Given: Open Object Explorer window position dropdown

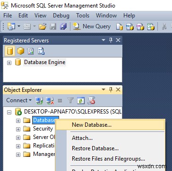Looking at the screenshot, I should (x=103, y=90).
